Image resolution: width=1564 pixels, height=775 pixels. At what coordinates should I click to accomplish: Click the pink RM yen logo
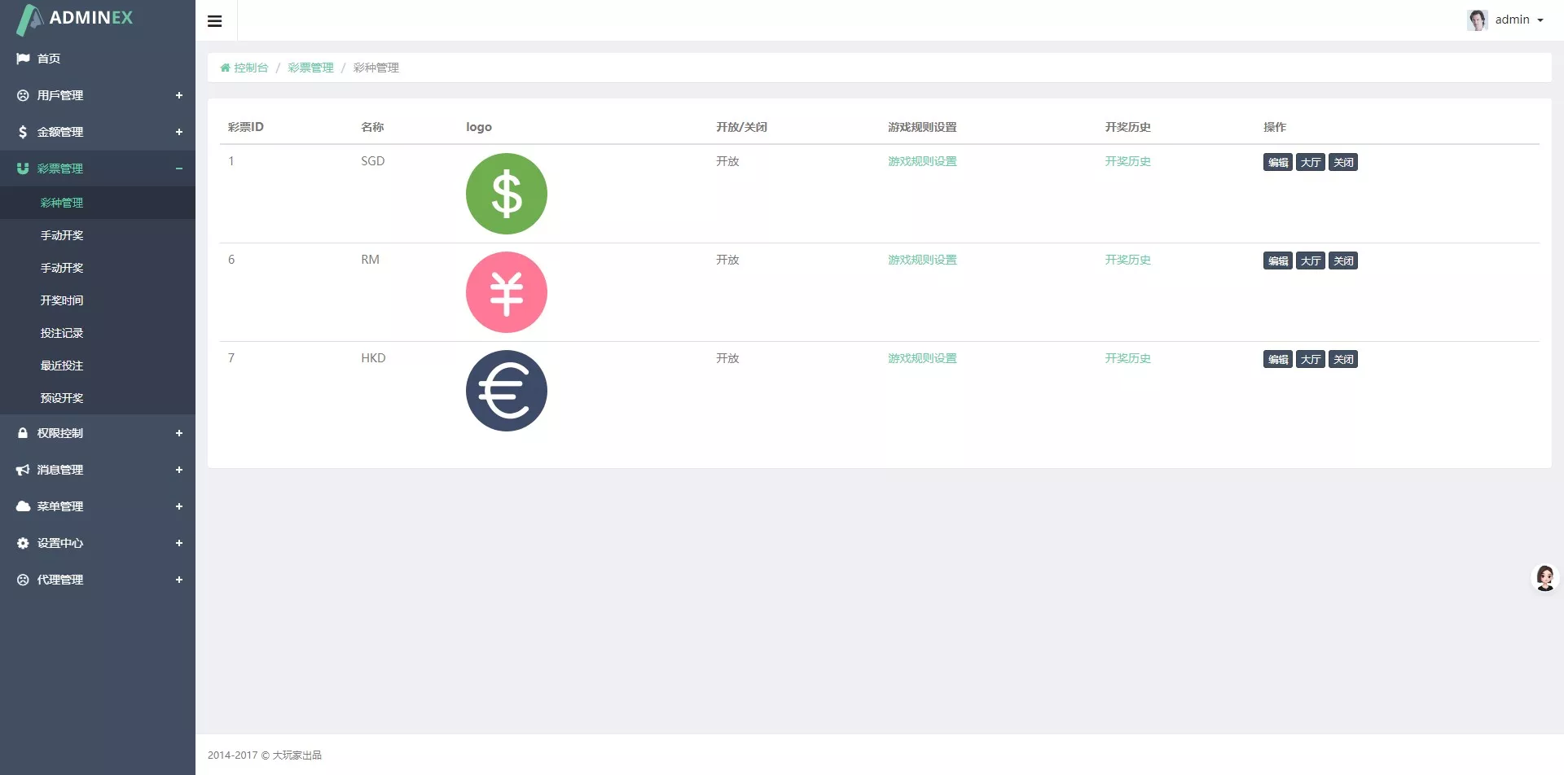tap(506, 292)
